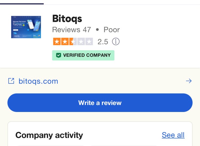Click the right arrow on the bitoqs.com row
Viewport: 200px width, 146px height.
click(x=189, y=81)
